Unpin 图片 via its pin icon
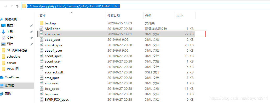Image resolution: width=270 pixels, height=103 pixels. [x=32, y=44]
